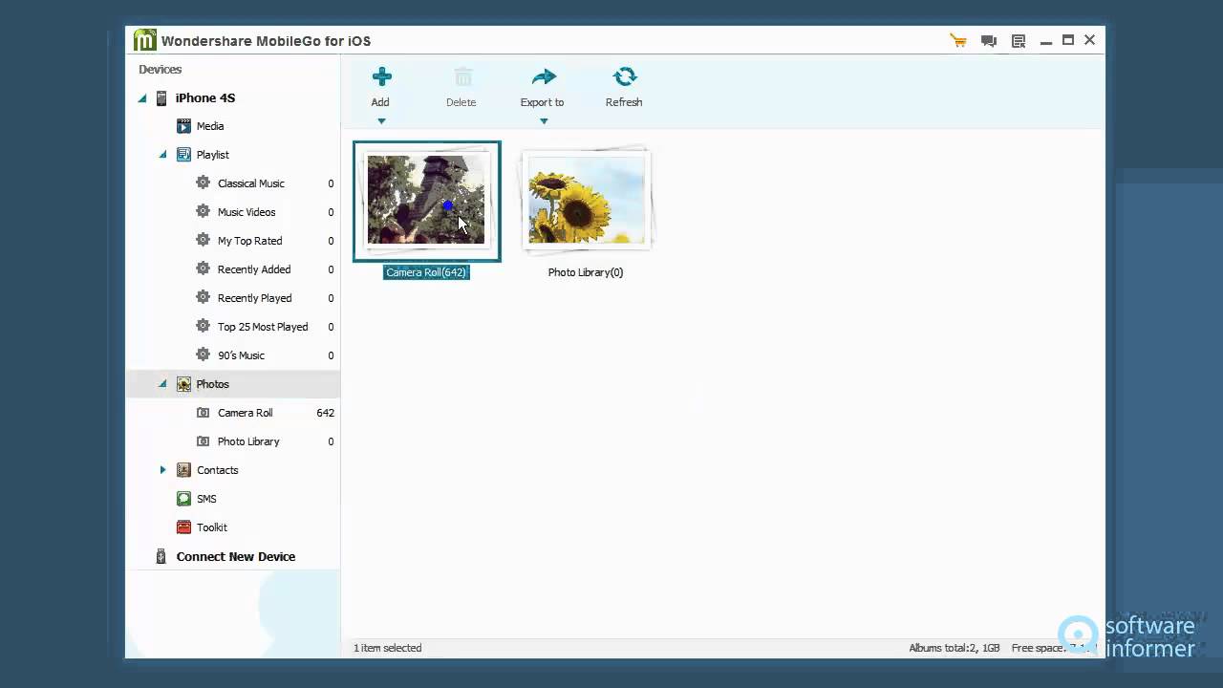Select the Recently Added playlist
Image resolution: width=1223 pixels, height=688 pixels.
coord(254,269)
